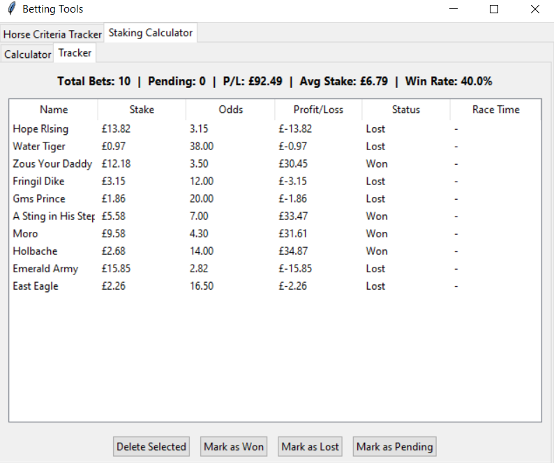Viewport: 554px width, 463px height.
Task: Sort by the Odds column header
Action: (x=230, y=110)
